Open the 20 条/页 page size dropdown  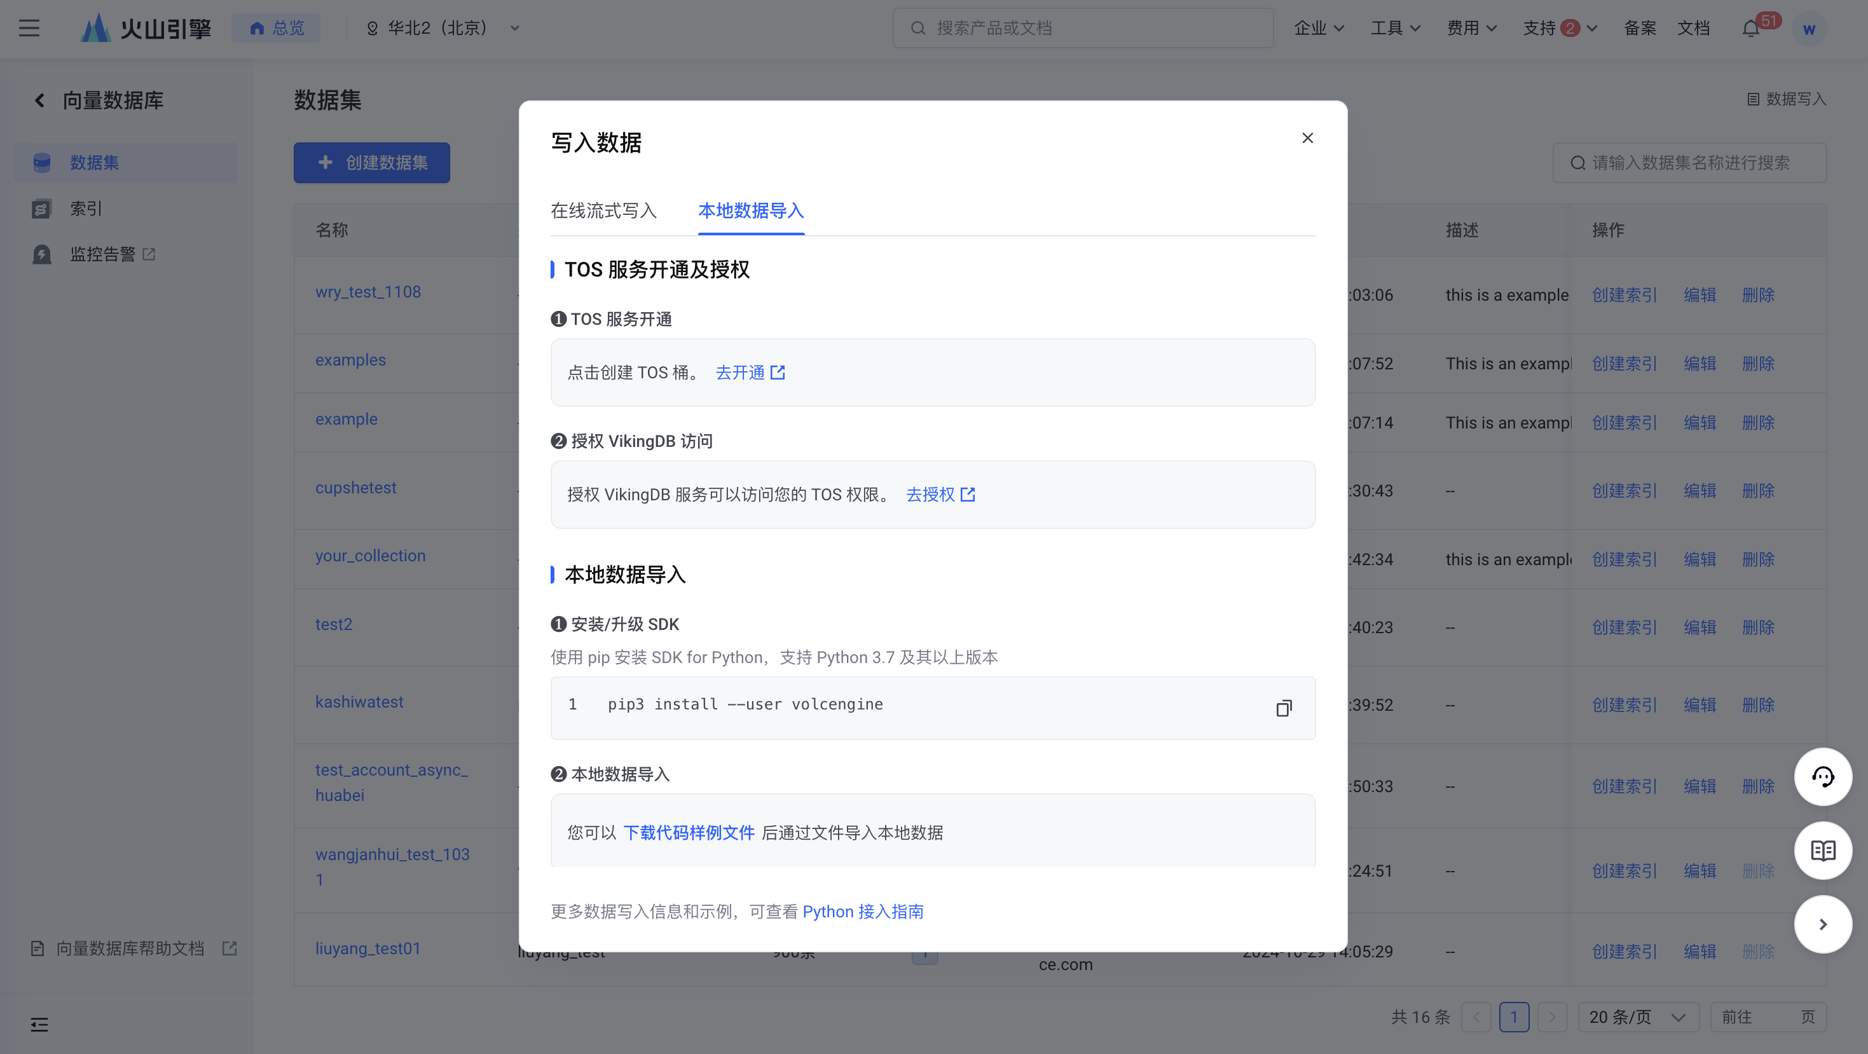click(1638, 1017)
